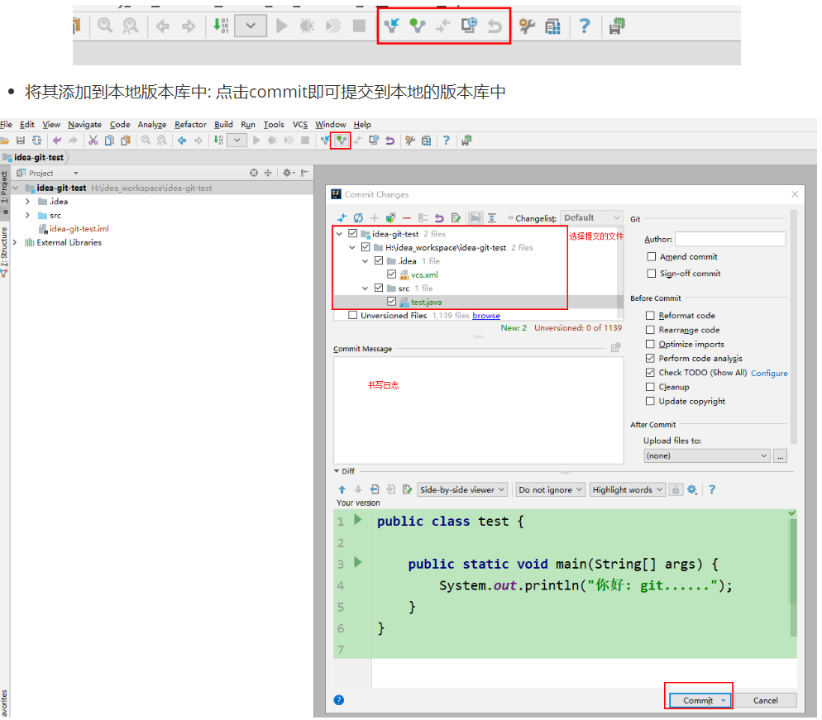Click the Cut scissors icon

tap(93, 141)
